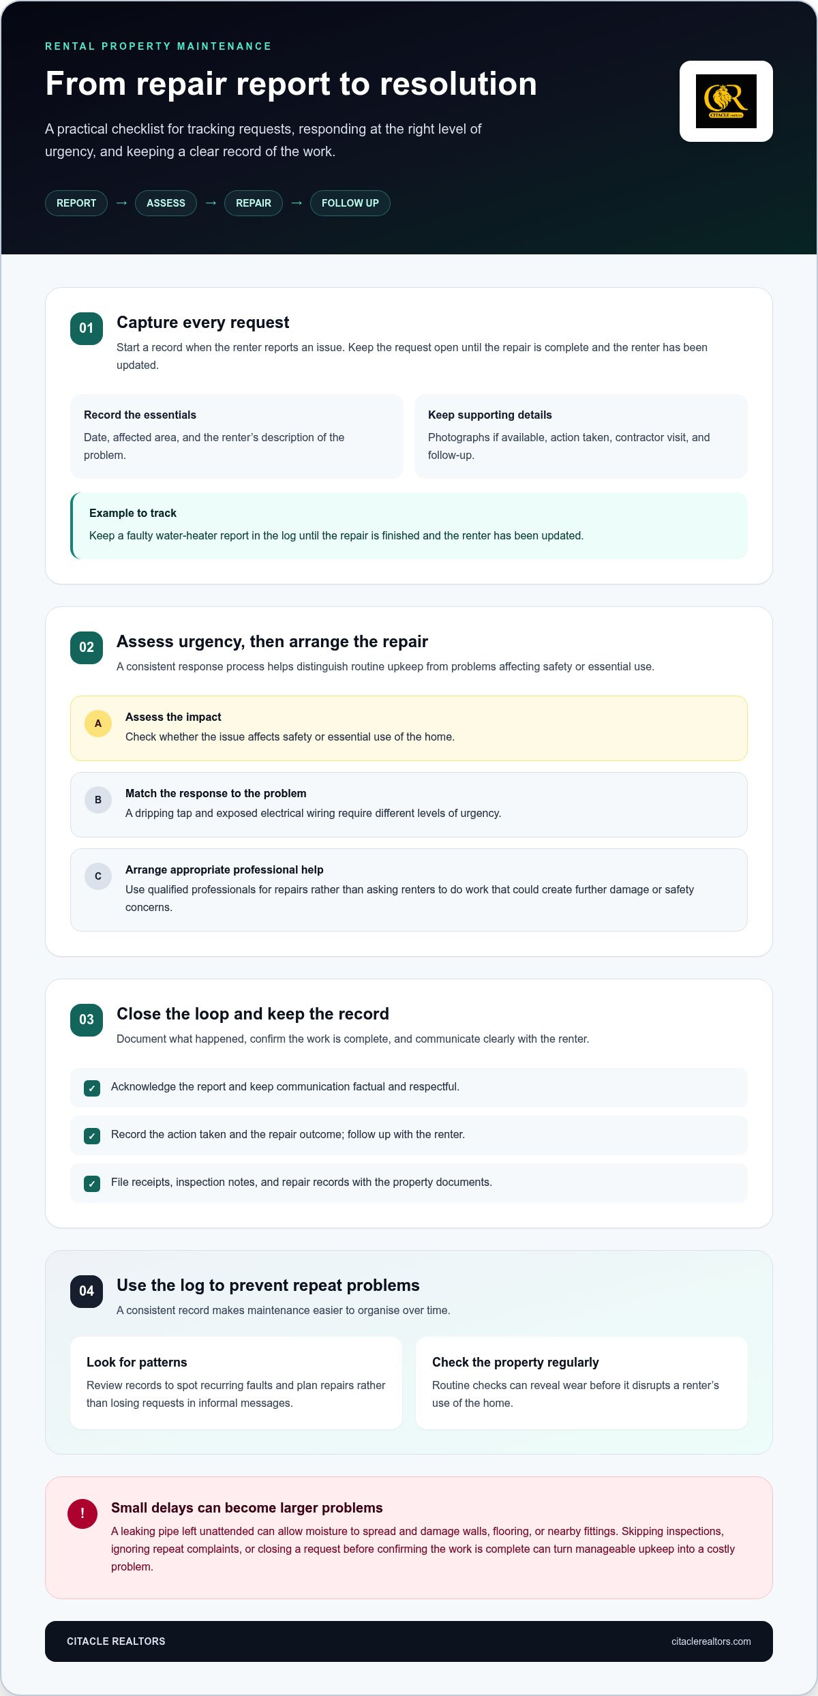The image size is (818, 1696).
Task: Click the Match the response to the problem heading
Action: point(216,793)
